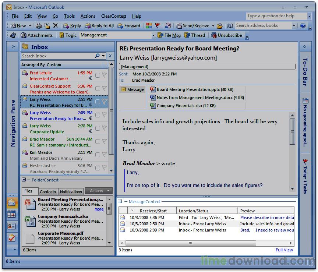318x272 pixels.
Task: Click the ClearContext dashboard icon left of Attachments
Action: tap(13, 35)
